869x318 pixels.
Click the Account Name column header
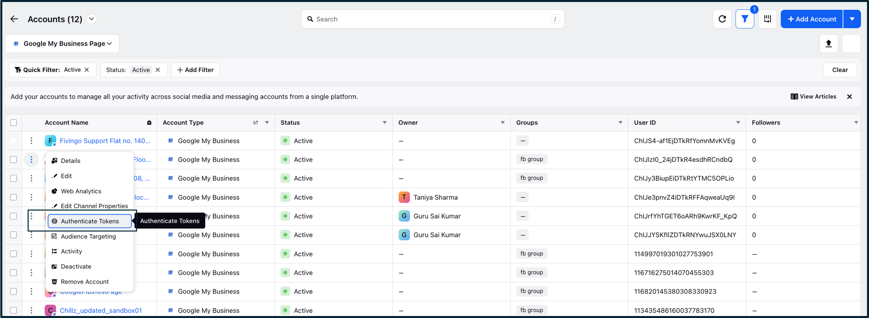(x=67, y=123)
